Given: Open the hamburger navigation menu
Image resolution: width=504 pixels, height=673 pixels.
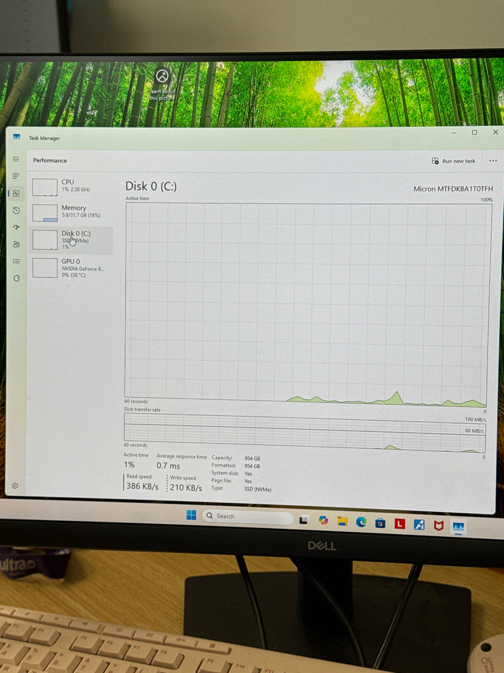Looking at the screenshot, I should (x=16, y=159).
